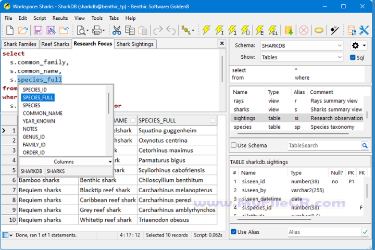Open the print preview dropdown arrow
375x250 pixels.
click(87, 31)
